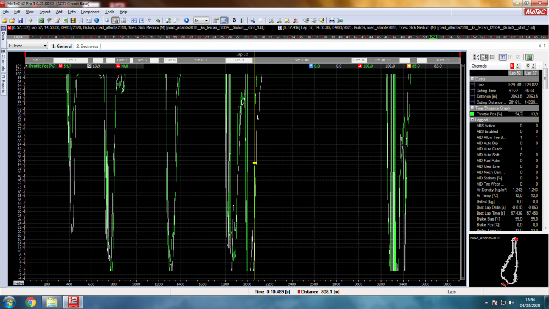Toggle the highlighted display window icon

[x=224, y=20]
